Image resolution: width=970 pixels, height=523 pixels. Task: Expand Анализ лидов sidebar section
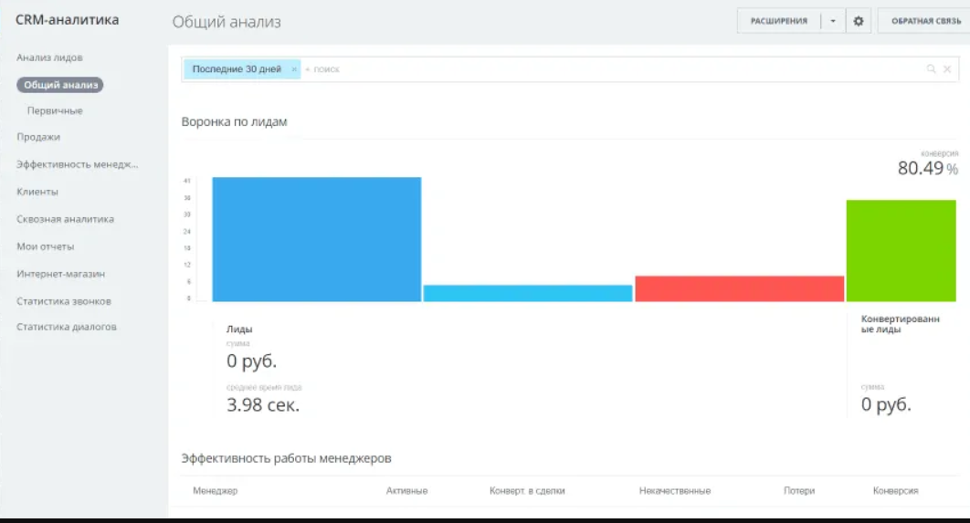49,58
